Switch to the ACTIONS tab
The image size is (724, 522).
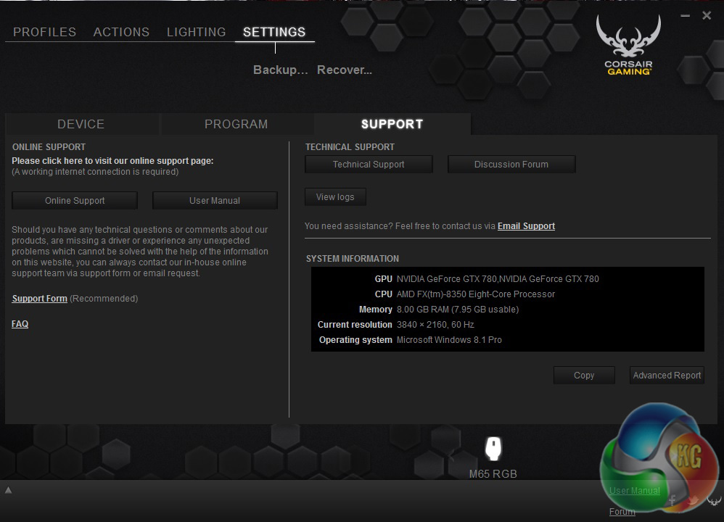tap(121, 32)
